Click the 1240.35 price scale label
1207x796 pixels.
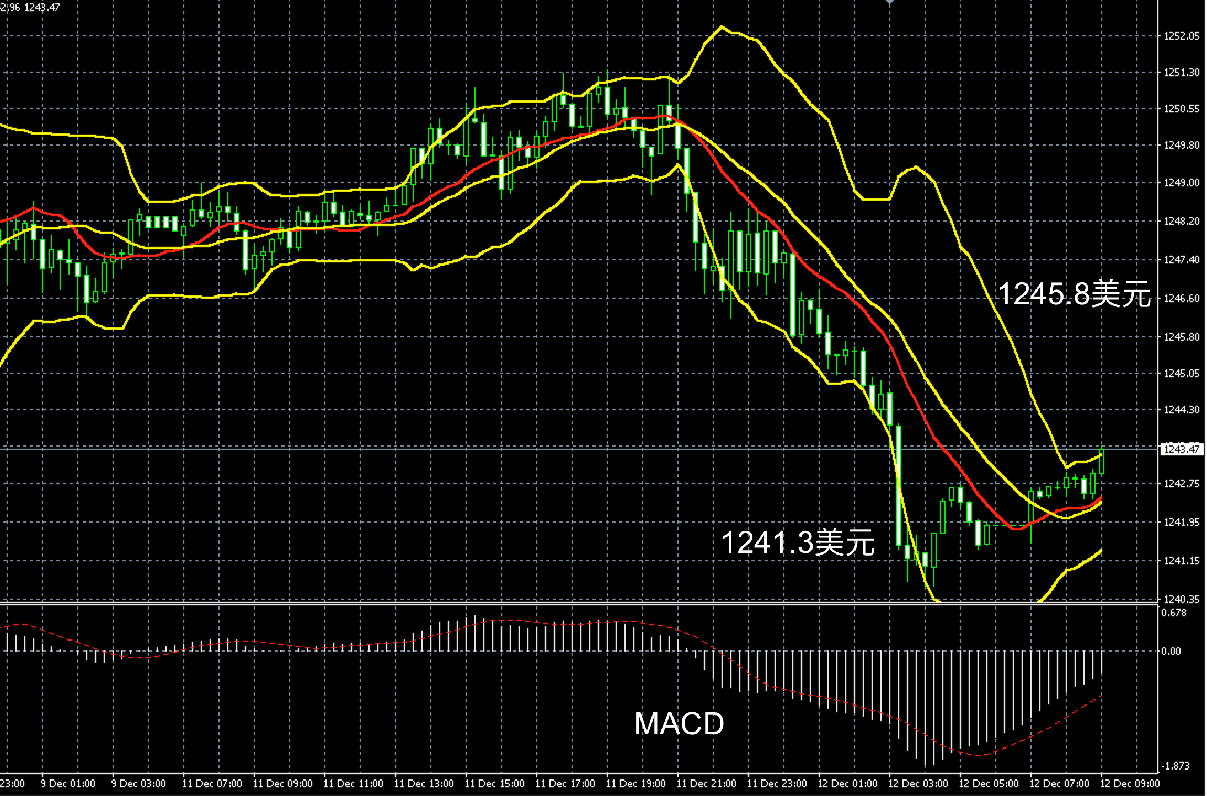point(1181,599)
